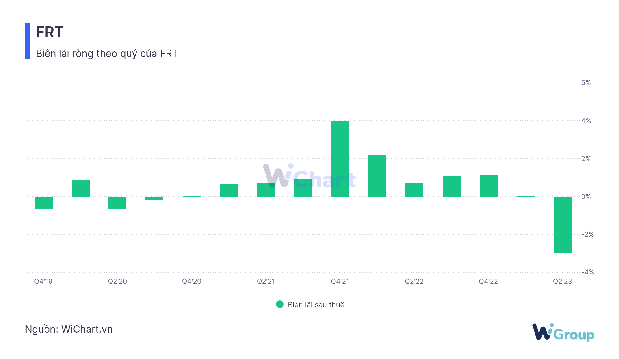Viewport: 619px width, 359px height.
Task: Click the Q4'20 x-axis label
Action: 192,281
